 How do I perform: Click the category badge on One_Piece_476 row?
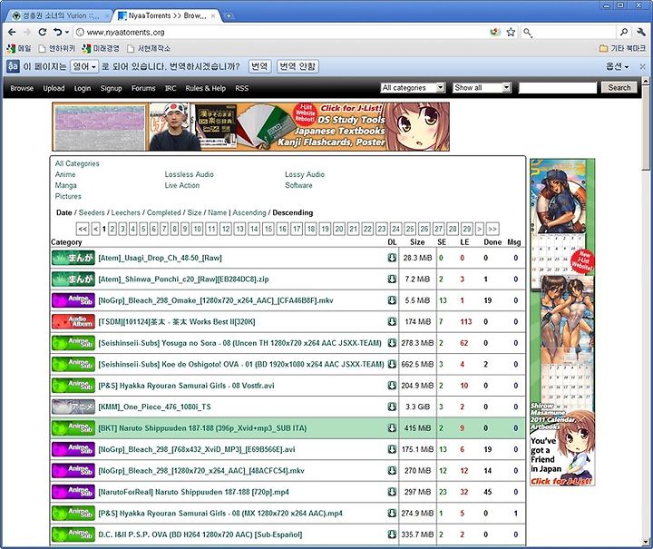[73, 407]
